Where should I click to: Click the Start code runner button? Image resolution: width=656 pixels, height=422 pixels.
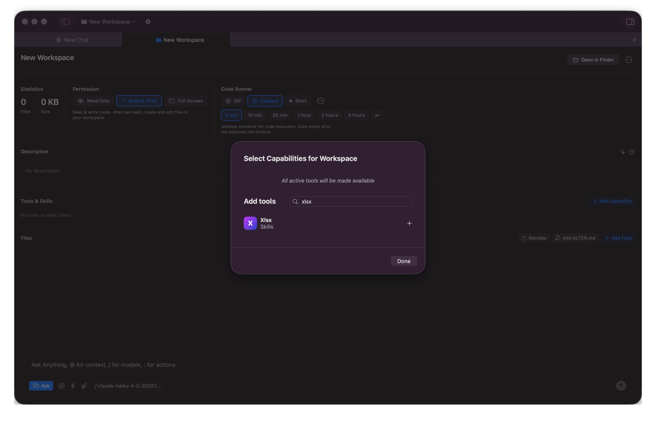click(298, 101)
